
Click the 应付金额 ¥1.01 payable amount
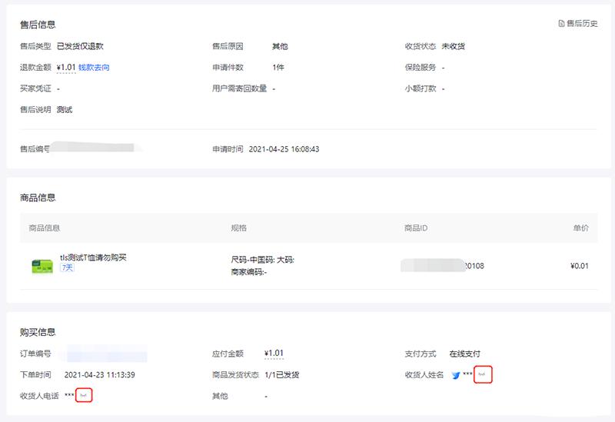point(274,354)
